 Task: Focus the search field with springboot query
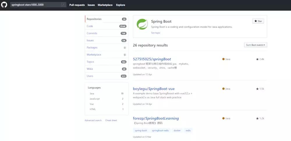tap(38, 5)
